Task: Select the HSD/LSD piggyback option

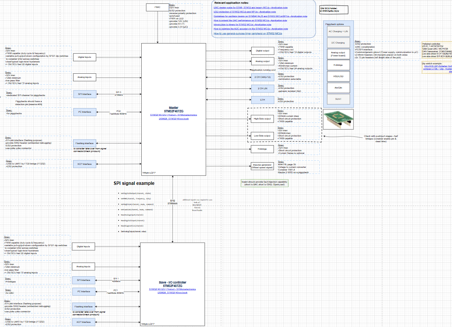Action: click(338, 76)
